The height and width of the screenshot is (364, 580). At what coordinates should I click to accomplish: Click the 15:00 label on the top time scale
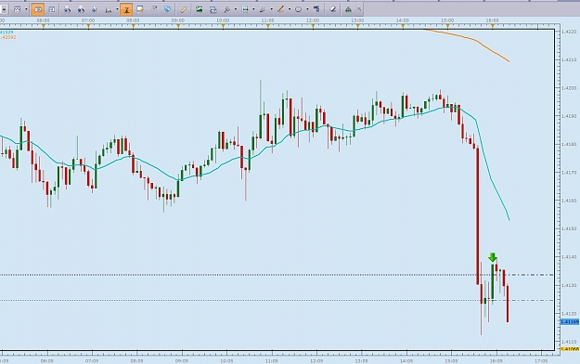point(447,20)
